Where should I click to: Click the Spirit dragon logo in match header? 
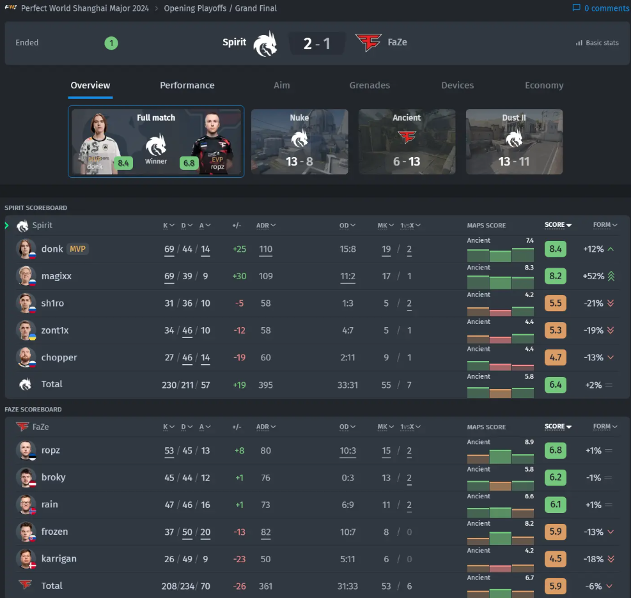click(265, 43)
